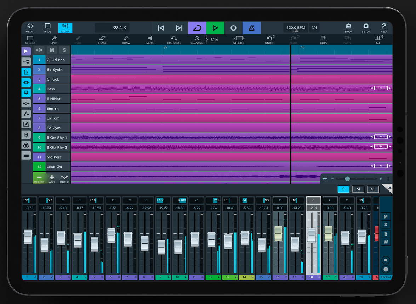Select the Split tool
The height and width of the screenshot is (304, 416).
[x=54, y=39]
